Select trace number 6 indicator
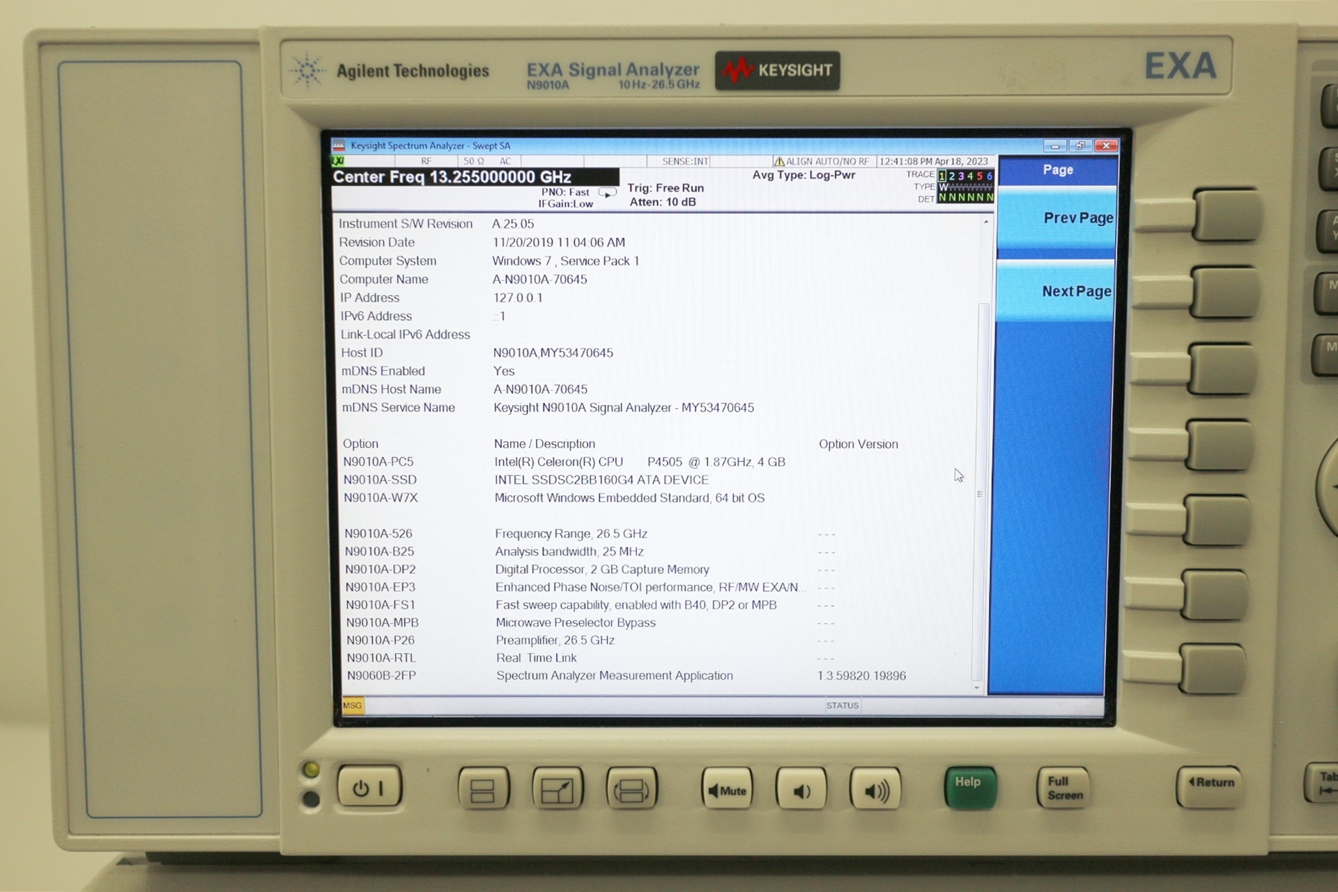This screenshot has width=1338, height=892. tap(989, 176)
